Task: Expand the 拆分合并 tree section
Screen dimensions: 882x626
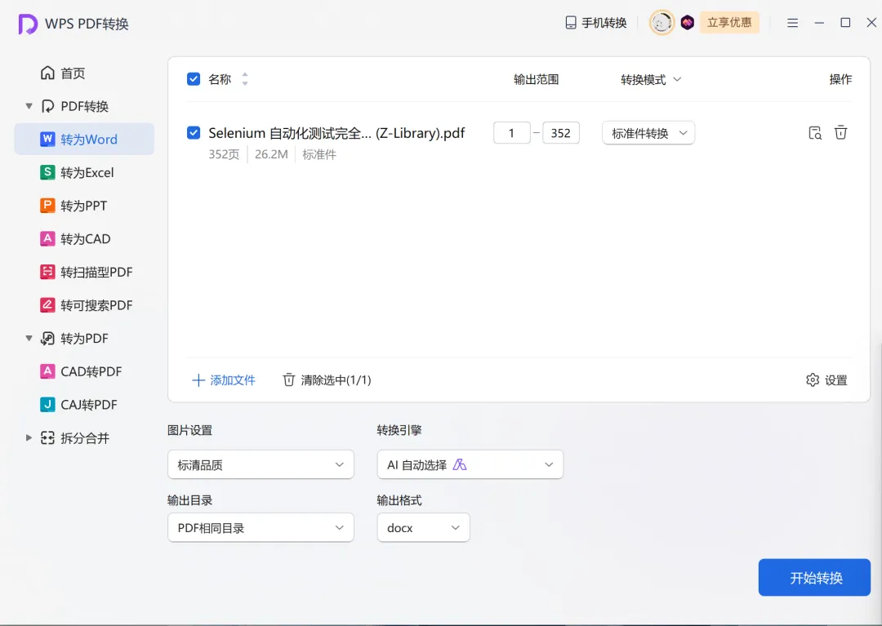Action: tap(29, 437)
